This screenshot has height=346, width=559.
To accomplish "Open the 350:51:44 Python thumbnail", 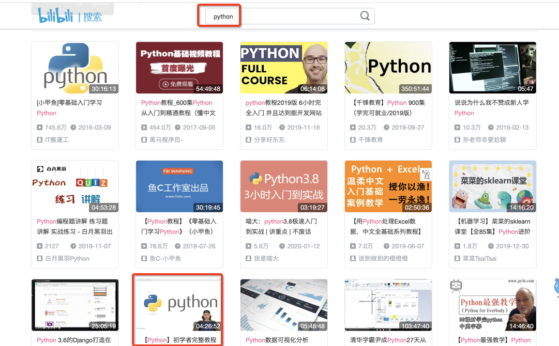I will [388, 68].
